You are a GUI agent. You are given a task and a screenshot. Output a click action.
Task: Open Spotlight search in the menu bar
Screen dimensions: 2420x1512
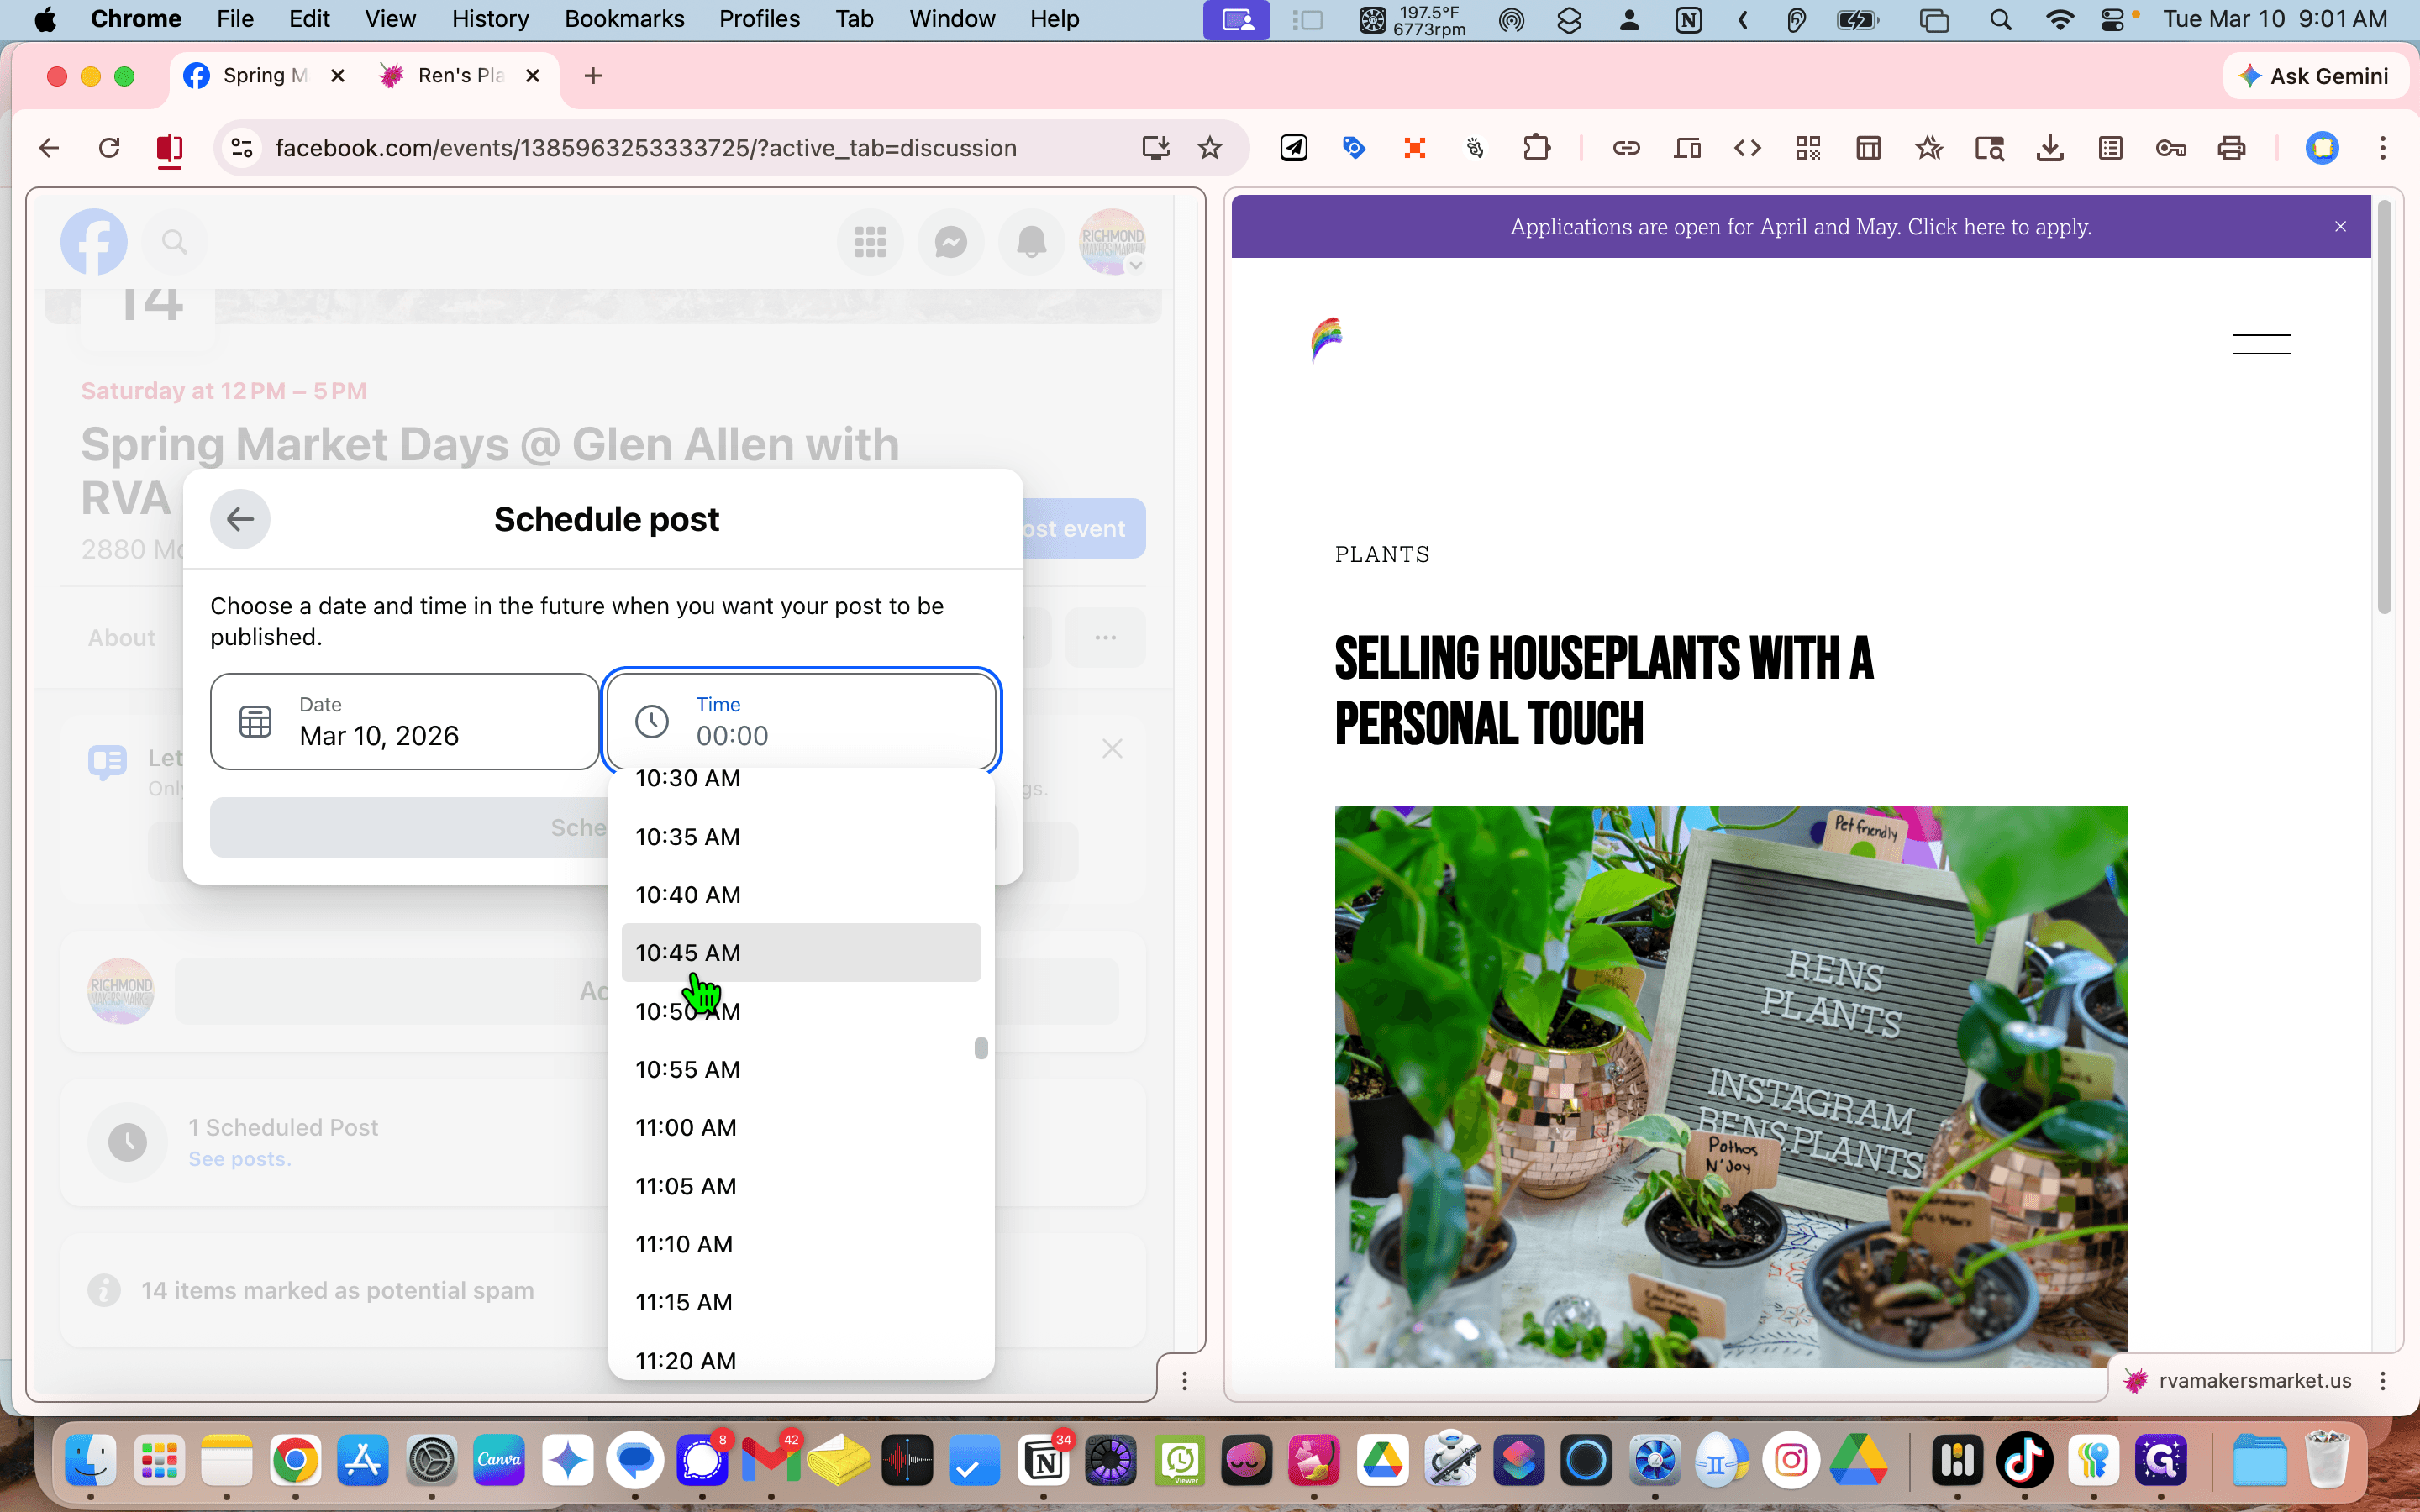2000,19
